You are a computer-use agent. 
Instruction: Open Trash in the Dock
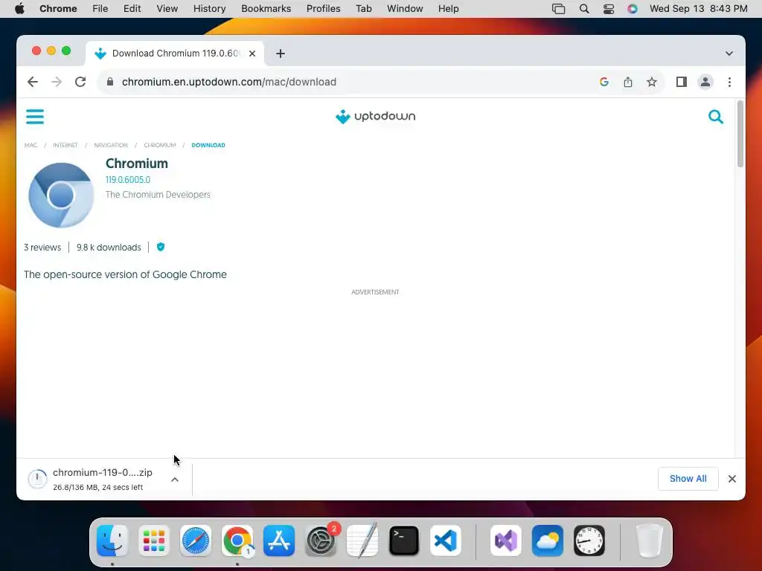coord(649,541)
